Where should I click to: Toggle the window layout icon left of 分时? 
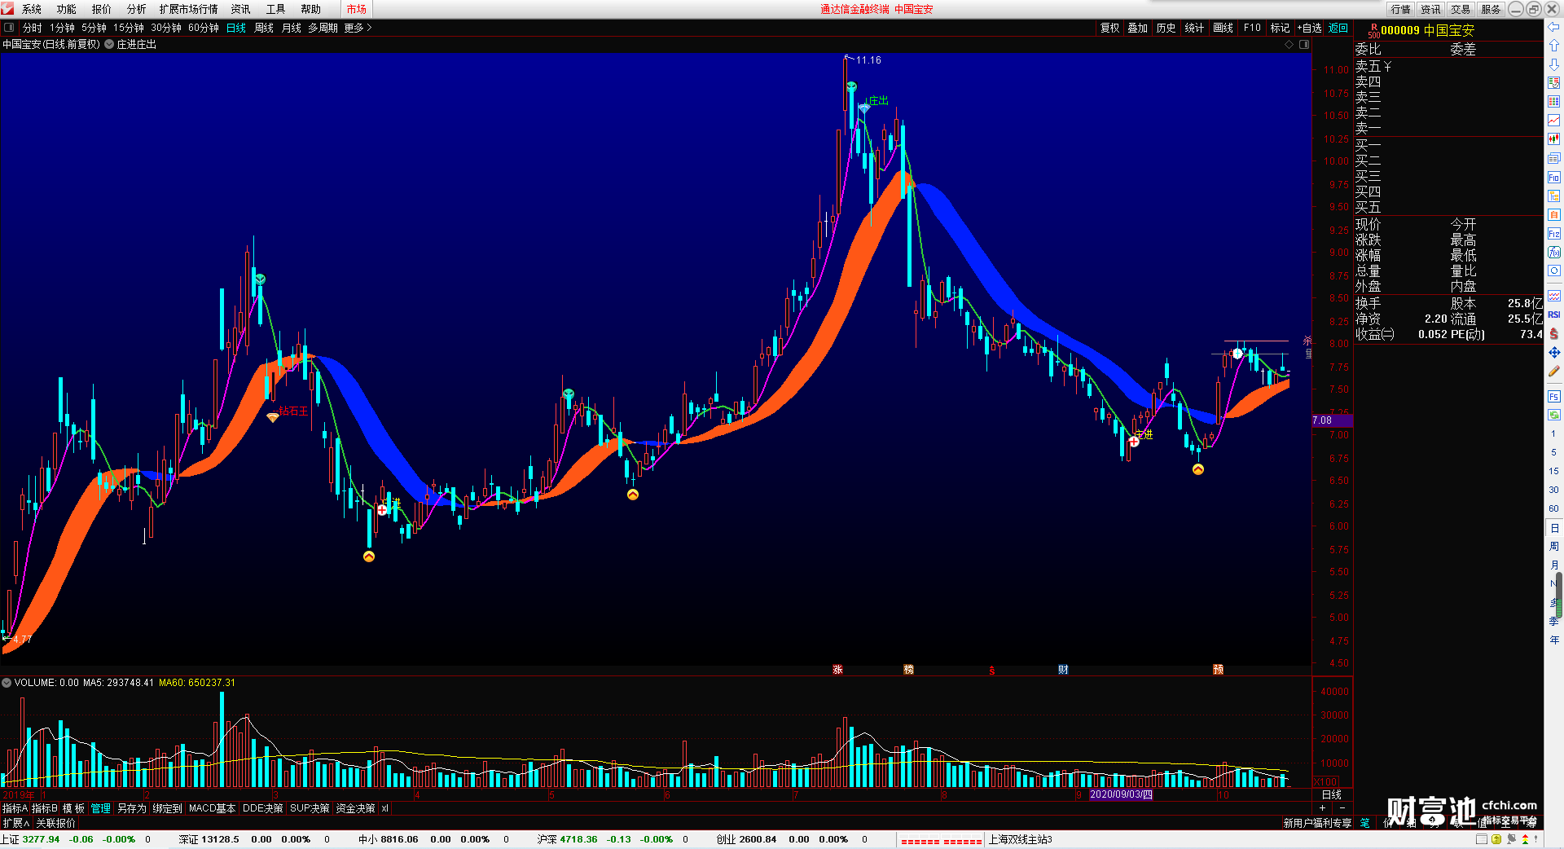point(9,28)
